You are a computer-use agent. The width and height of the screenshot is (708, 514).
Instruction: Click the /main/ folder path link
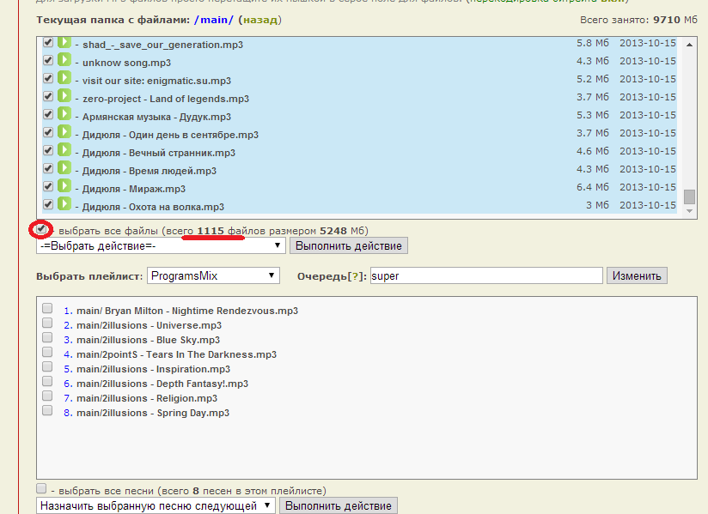(213, 19)
